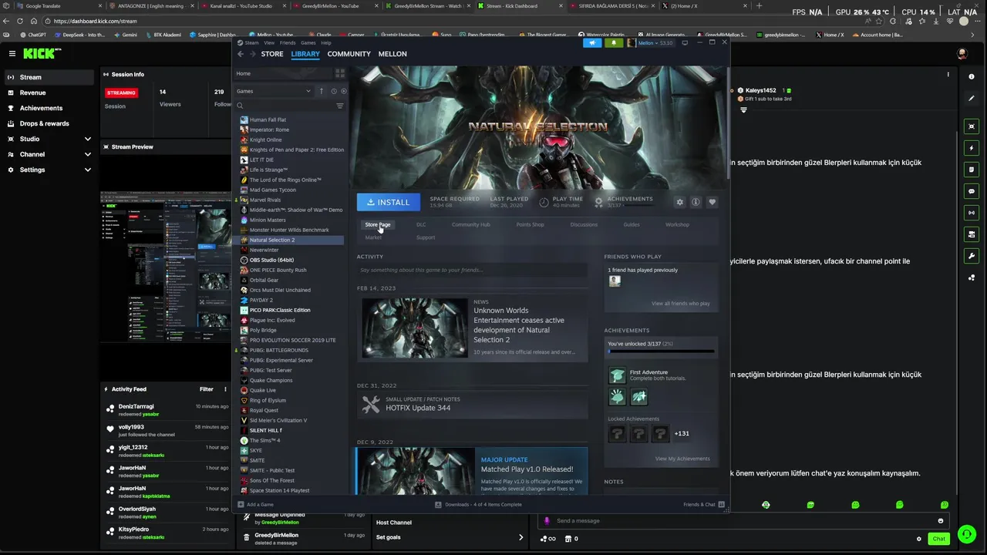987x555 pixels.
Task: Open Drops & rewards in Kick sidebar
Action: pos(45,123)
